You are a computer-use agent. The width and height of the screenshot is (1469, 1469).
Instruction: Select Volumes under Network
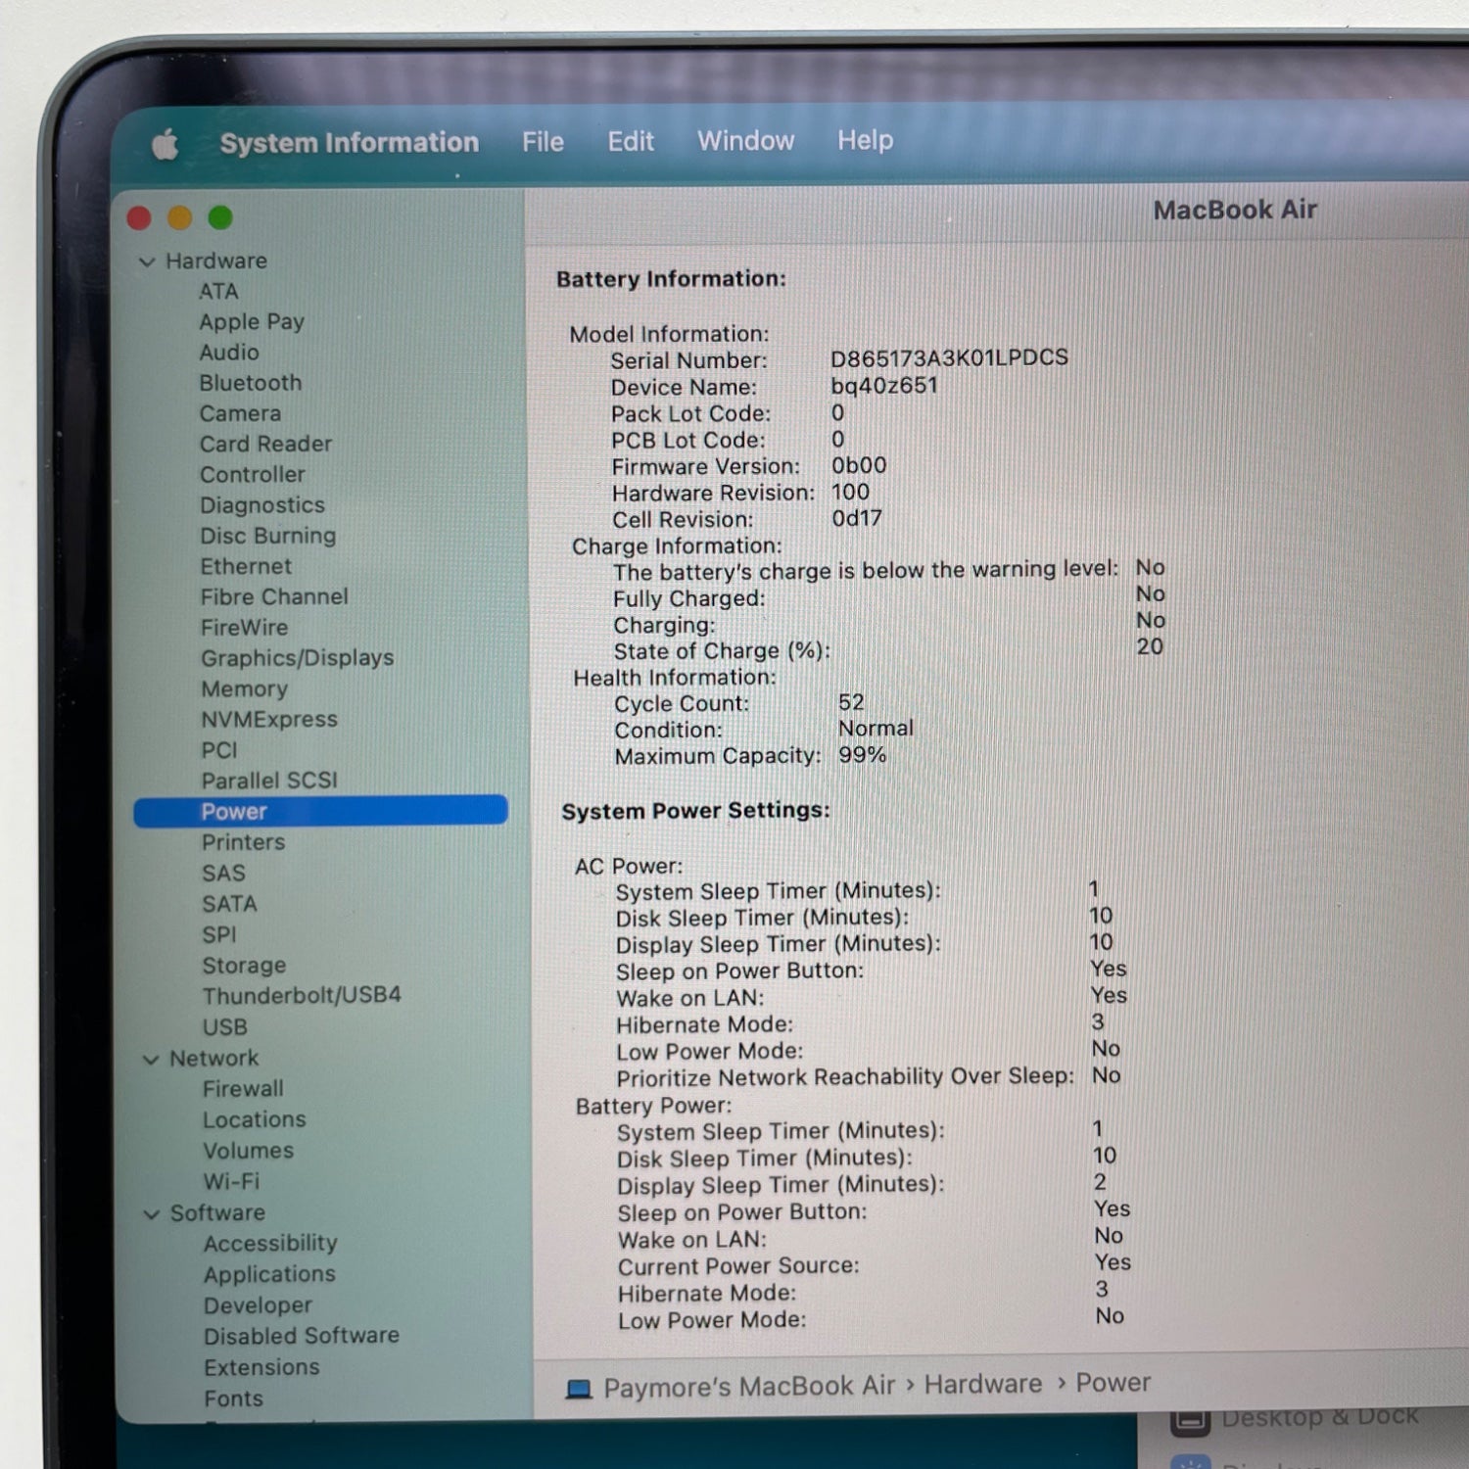click(x=249, y=1151)
